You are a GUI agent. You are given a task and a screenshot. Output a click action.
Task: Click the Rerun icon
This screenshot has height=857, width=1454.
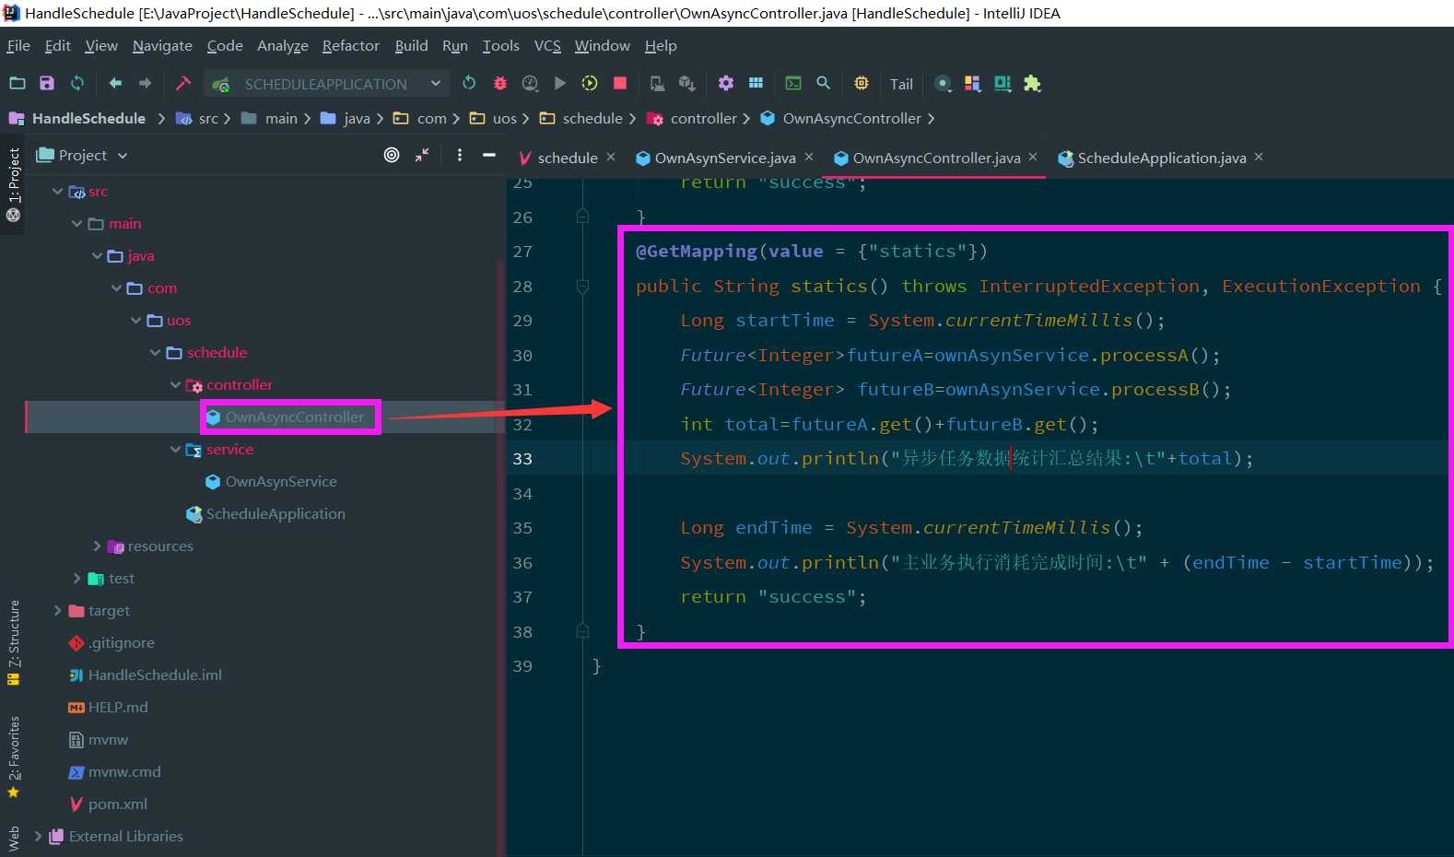(469, 83)
